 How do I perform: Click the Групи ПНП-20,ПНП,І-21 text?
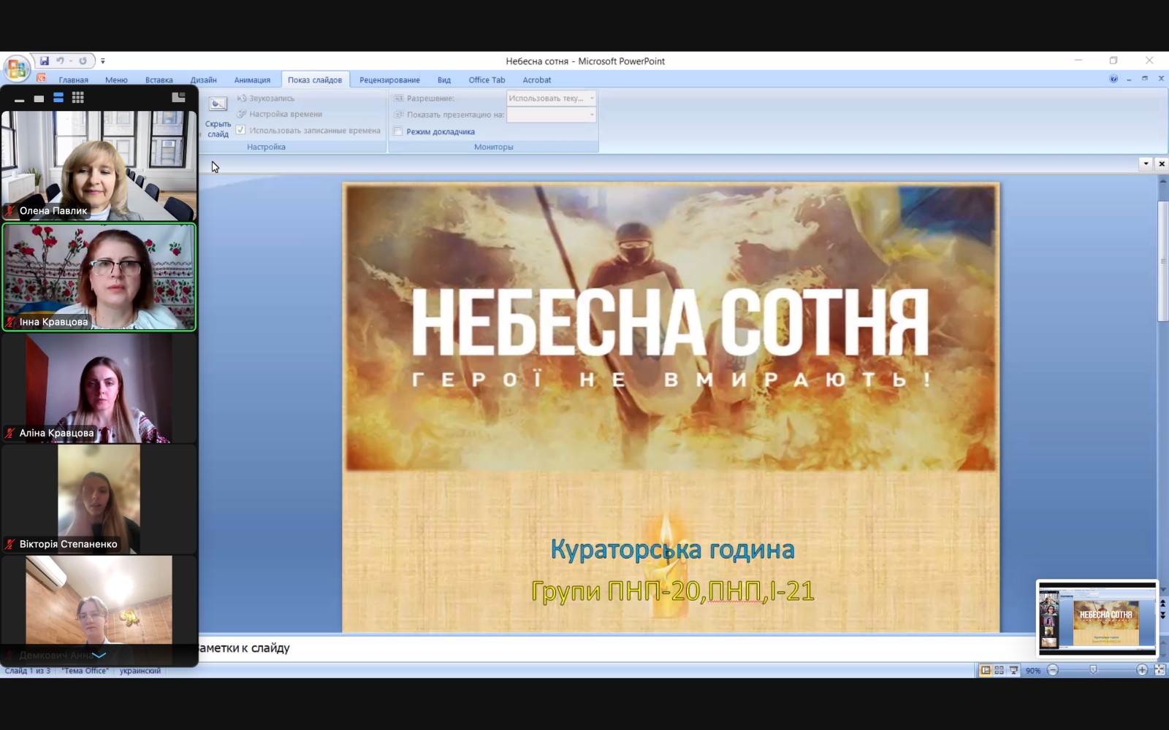(672, 591)
